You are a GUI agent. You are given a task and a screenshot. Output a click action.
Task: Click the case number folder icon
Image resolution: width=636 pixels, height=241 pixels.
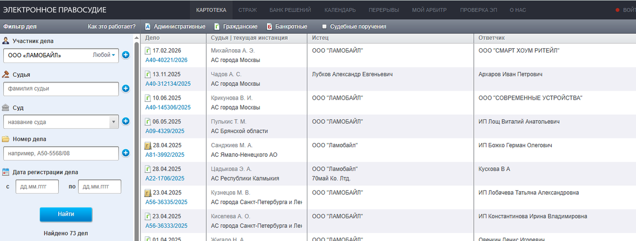click(6, 139)
